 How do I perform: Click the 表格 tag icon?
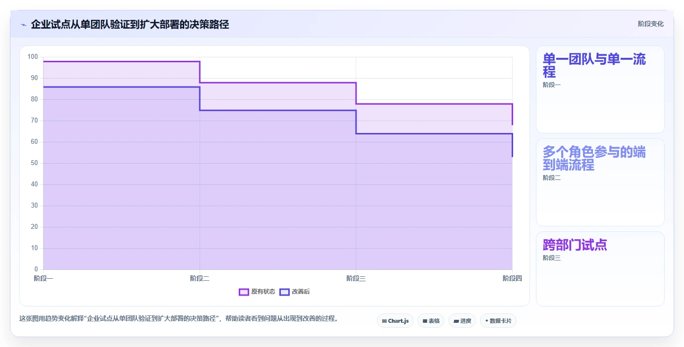pyautogui.click(x=425, y=321)
